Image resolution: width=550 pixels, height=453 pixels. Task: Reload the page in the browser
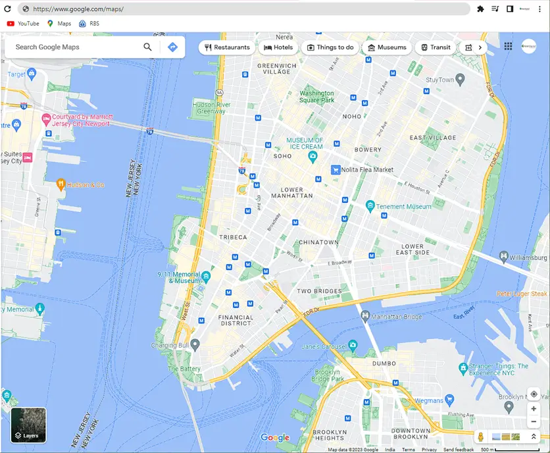(7, 9)
